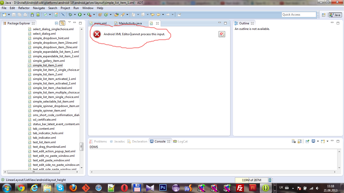This screenshot has height=193, width=344.
Task: Open the Run configurations dropdown arrow
Action: (x=84, y=15)
